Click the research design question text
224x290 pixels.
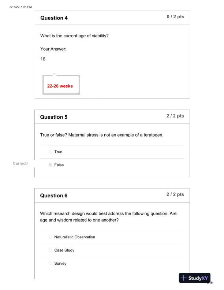tap(108, 217)
